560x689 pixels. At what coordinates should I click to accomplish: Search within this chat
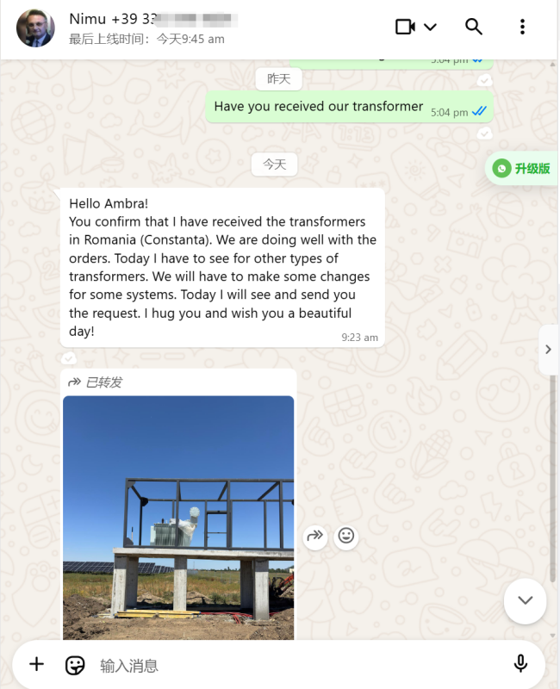pos(473,27)
